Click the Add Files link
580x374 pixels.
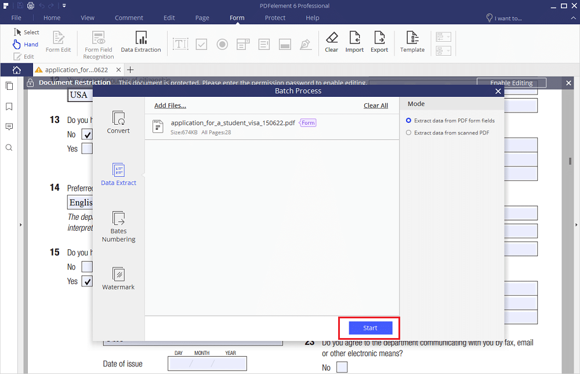point(170,106)
